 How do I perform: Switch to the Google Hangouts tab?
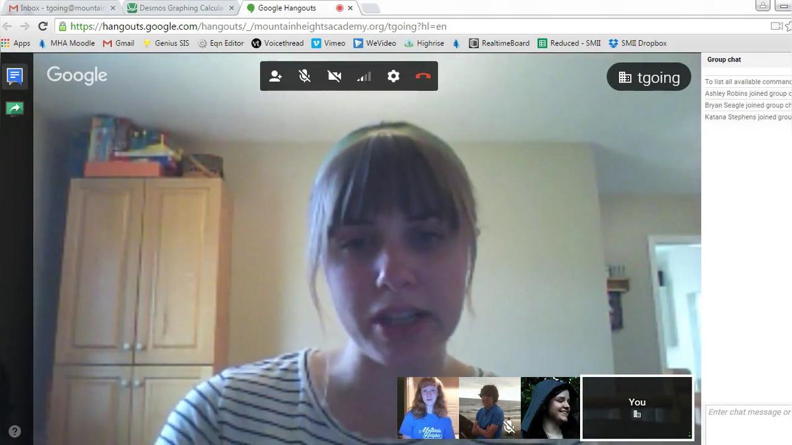point(287,8)
